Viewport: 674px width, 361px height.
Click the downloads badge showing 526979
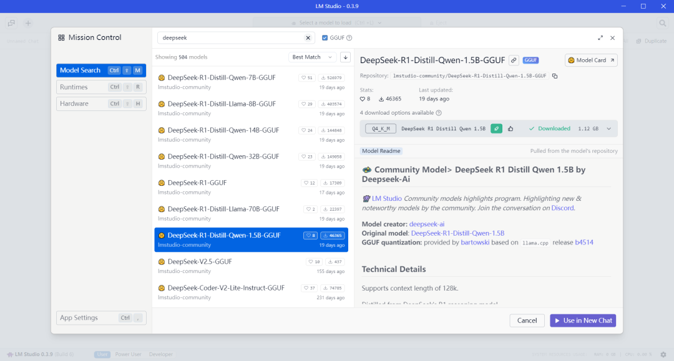331,78
